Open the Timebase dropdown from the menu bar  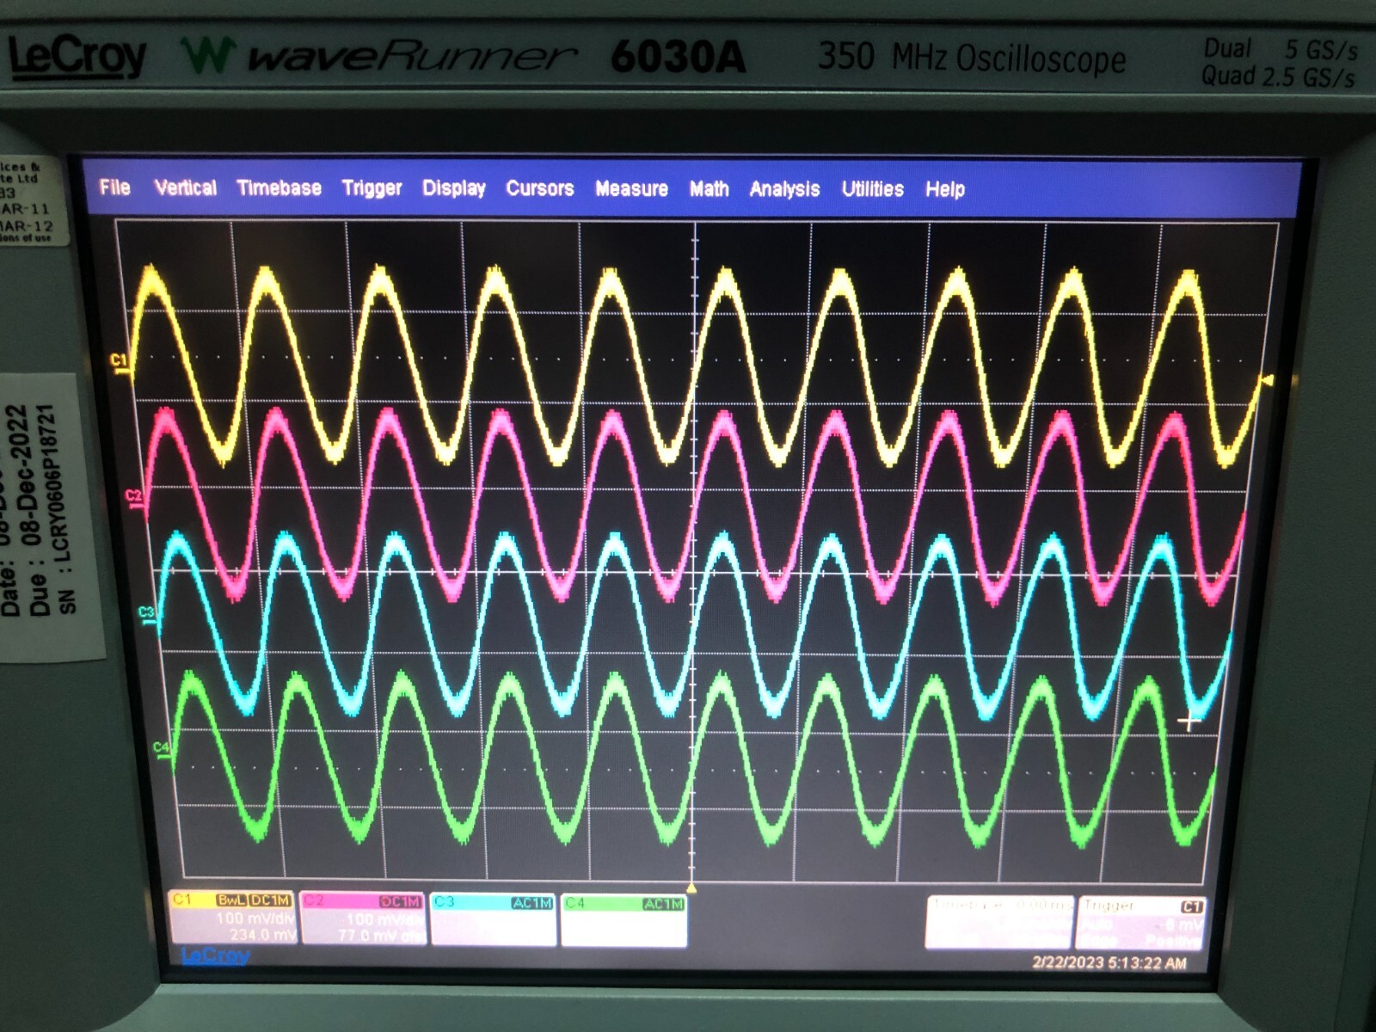click(x=279, y=188)
